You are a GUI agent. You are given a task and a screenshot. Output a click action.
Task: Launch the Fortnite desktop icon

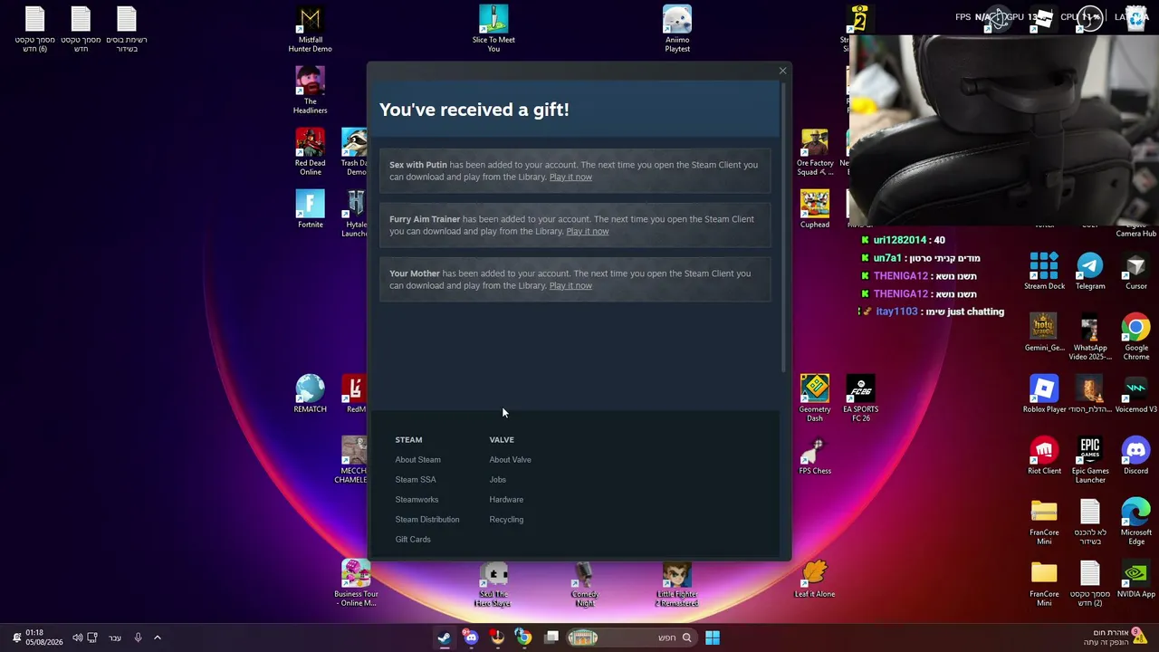click(310, 209)
